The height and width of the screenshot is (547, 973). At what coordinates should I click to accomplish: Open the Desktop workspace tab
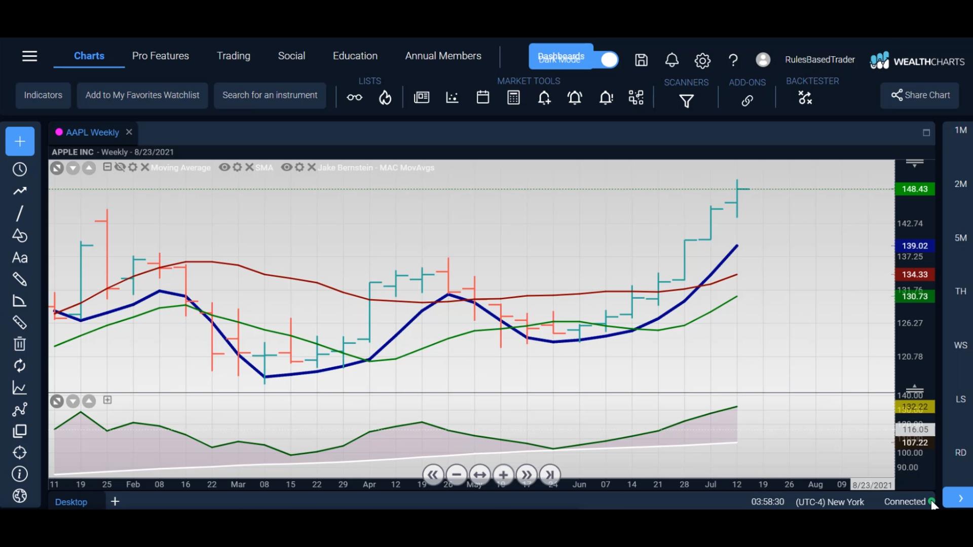[71, 502]
